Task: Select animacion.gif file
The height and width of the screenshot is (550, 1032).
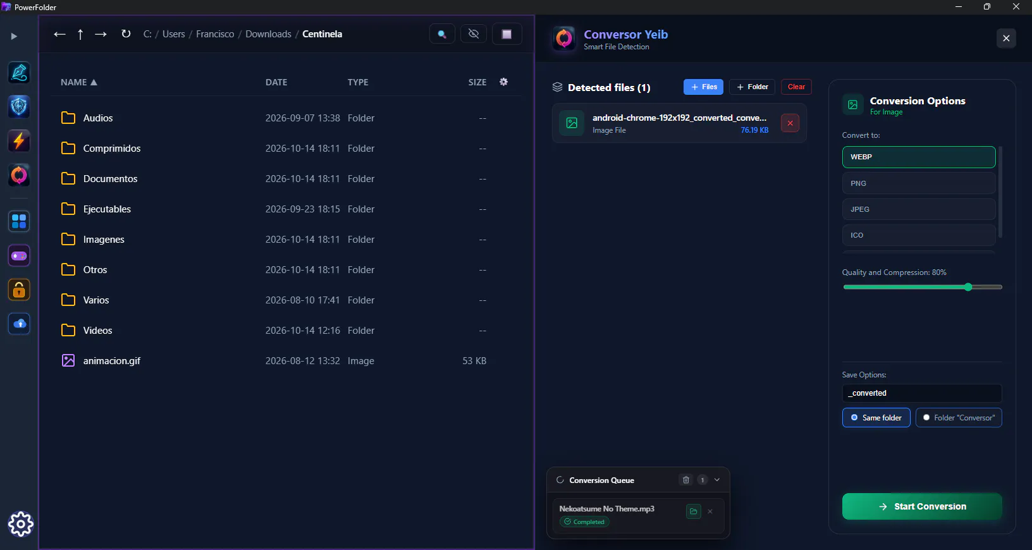Action: tap(287, 361)
